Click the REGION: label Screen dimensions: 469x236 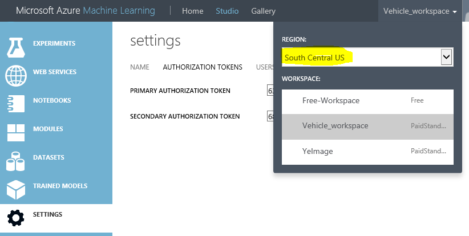tap(294, 39)
